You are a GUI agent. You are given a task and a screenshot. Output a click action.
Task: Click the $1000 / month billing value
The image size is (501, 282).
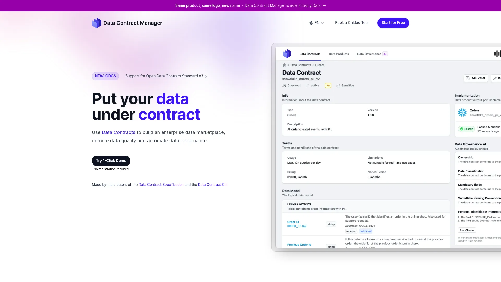[297, 177]
